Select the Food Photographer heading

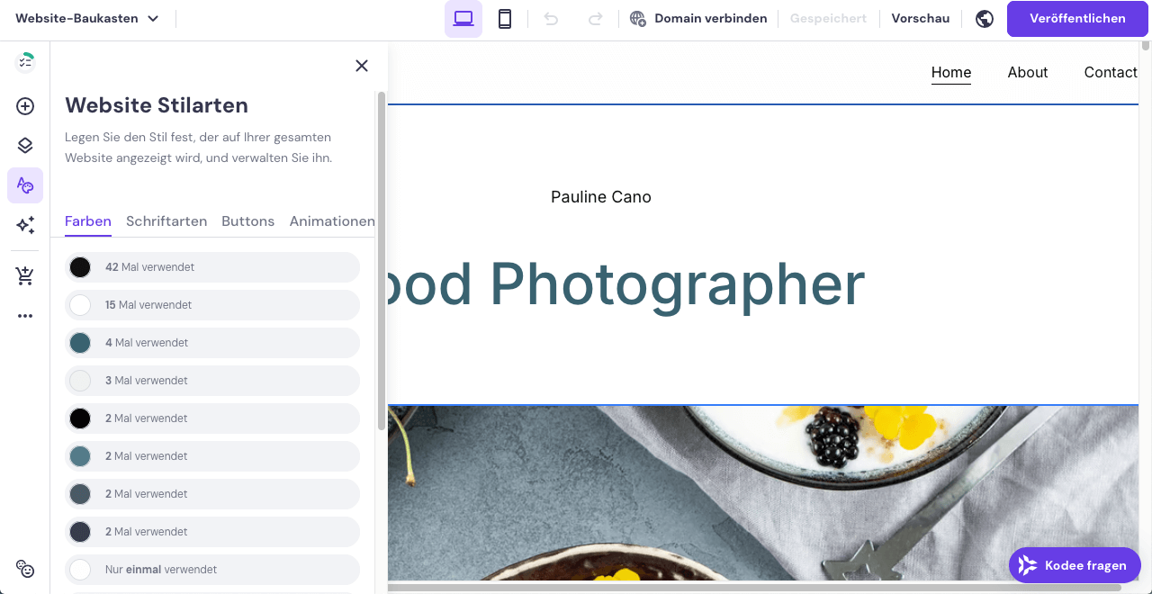(626, 284)
